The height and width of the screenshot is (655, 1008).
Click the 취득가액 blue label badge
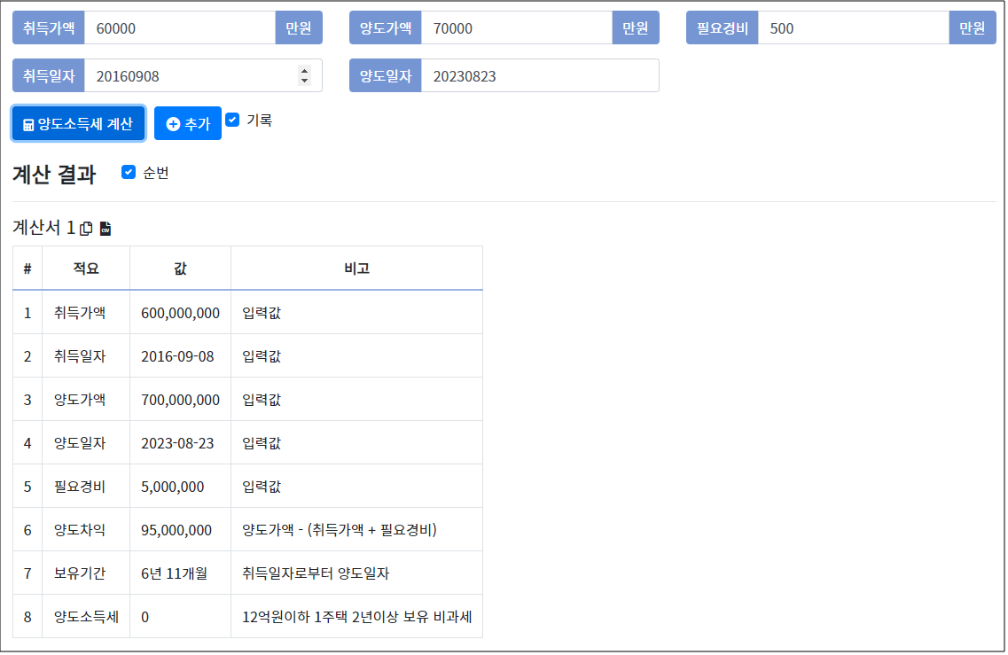point(48,27)
